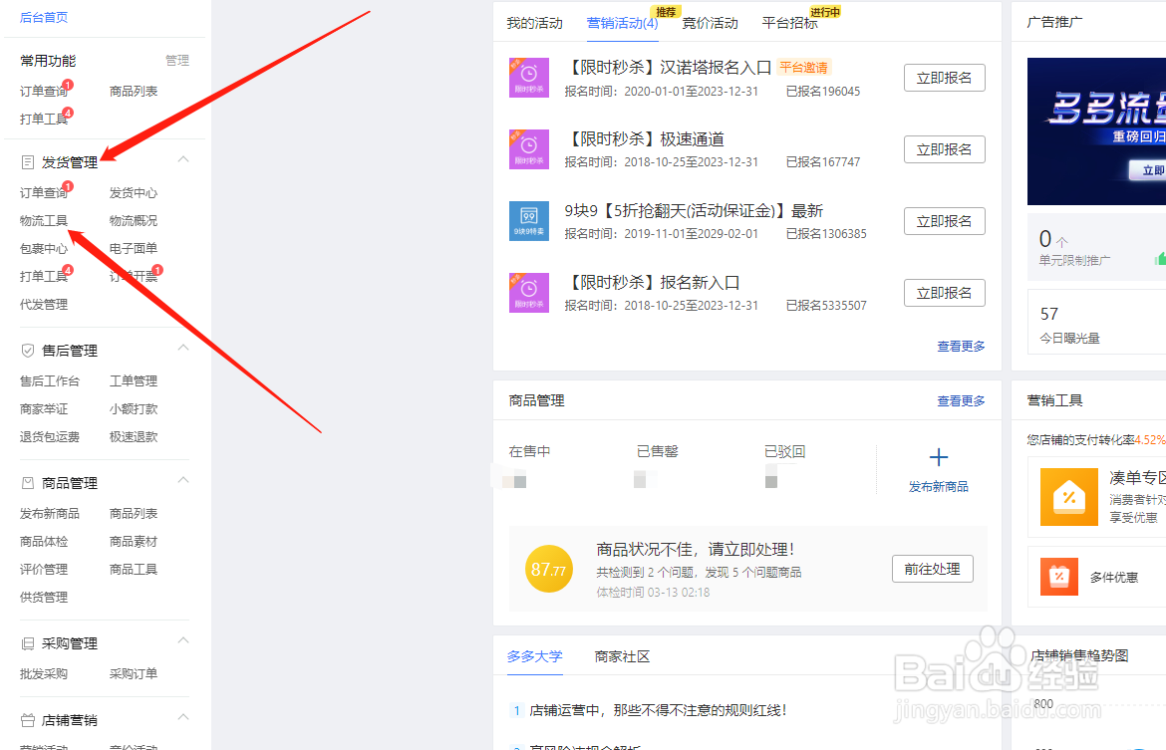Click 查看更多 under marketing activities
The image size is (1166, 750).
[961, 346]
